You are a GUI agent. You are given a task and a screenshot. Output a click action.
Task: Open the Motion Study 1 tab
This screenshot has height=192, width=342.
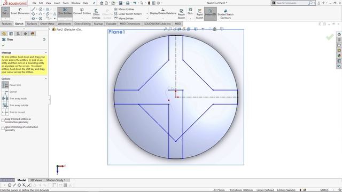tap(56, 180)
